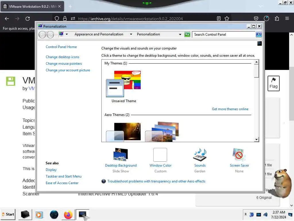Open Display under See also
The height and width of the screenshot is (221, 294).
click(51, 170)
